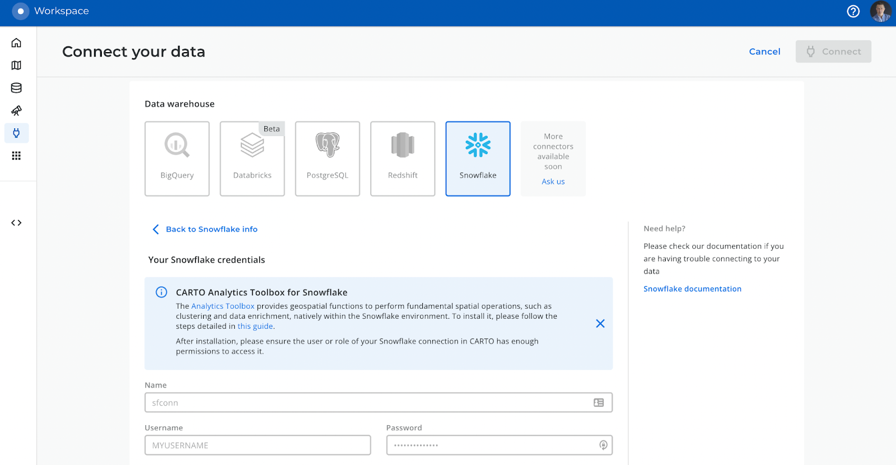Click the Beta badge on Databricks
The width and height of the screenshot is (896, 465).
point(272,129)
